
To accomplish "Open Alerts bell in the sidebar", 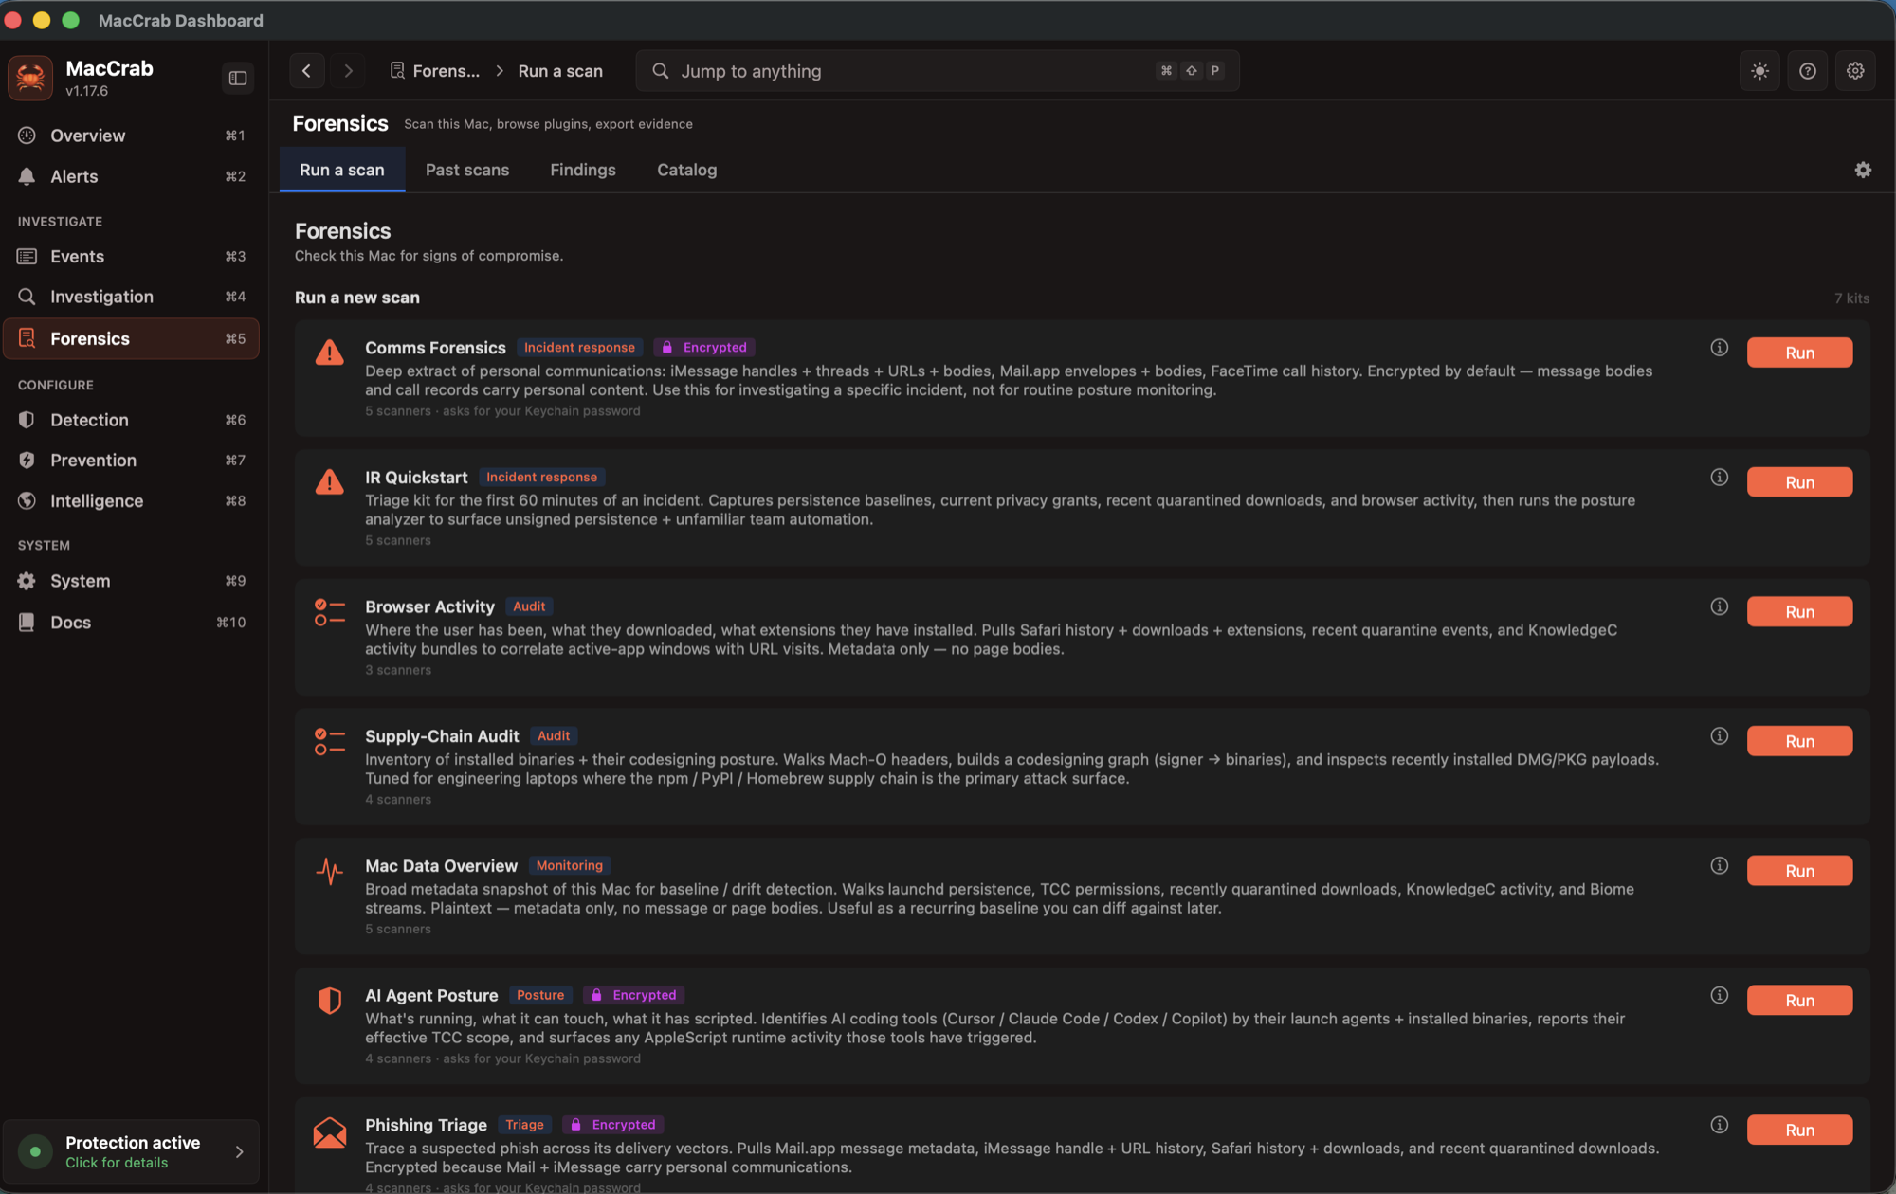I will [x=131, y=176].
